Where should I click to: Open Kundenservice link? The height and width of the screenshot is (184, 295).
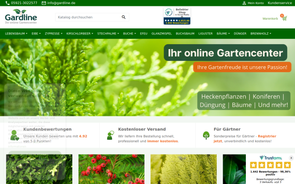point(280,3)
